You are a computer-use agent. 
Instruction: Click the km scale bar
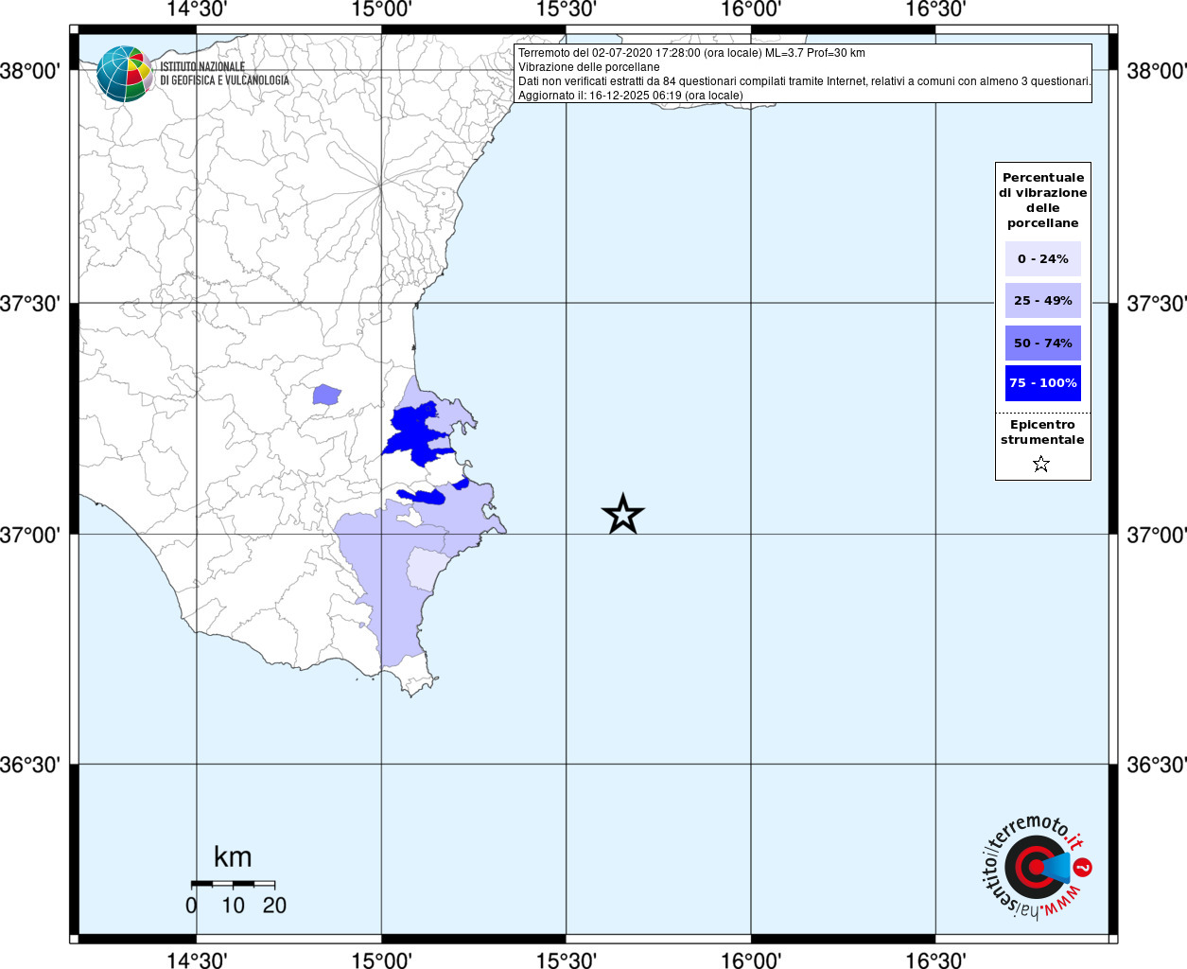tap(233, 884)
